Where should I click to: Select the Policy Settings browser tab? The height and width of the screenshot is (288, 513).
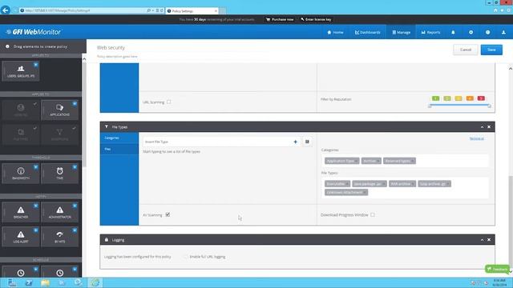192,10
